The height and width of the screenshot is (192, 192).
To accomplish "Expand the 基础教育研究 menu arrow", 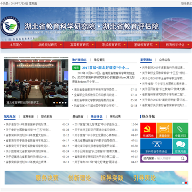I will click(156, 45).
